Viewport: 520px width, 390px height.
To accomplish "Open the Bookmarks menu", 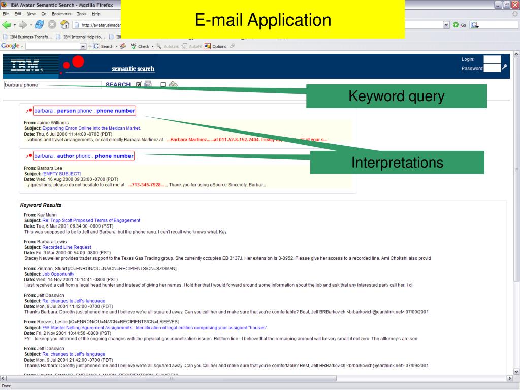I will pyautogui.click(x=61, y=14).
